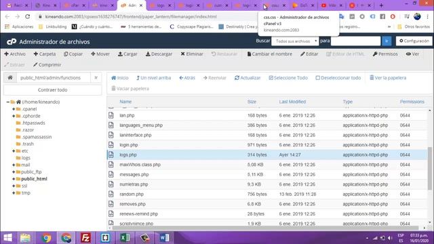The image size is (434, 244).
Task: Check Seleccione Todo to select all
Action: coord(288,78)
